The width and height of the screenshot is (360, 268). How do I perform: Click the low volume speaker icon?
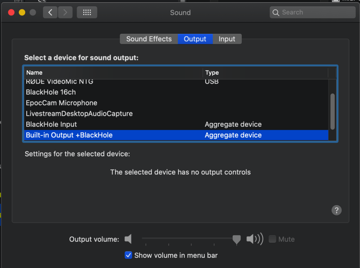click(128, 239)
